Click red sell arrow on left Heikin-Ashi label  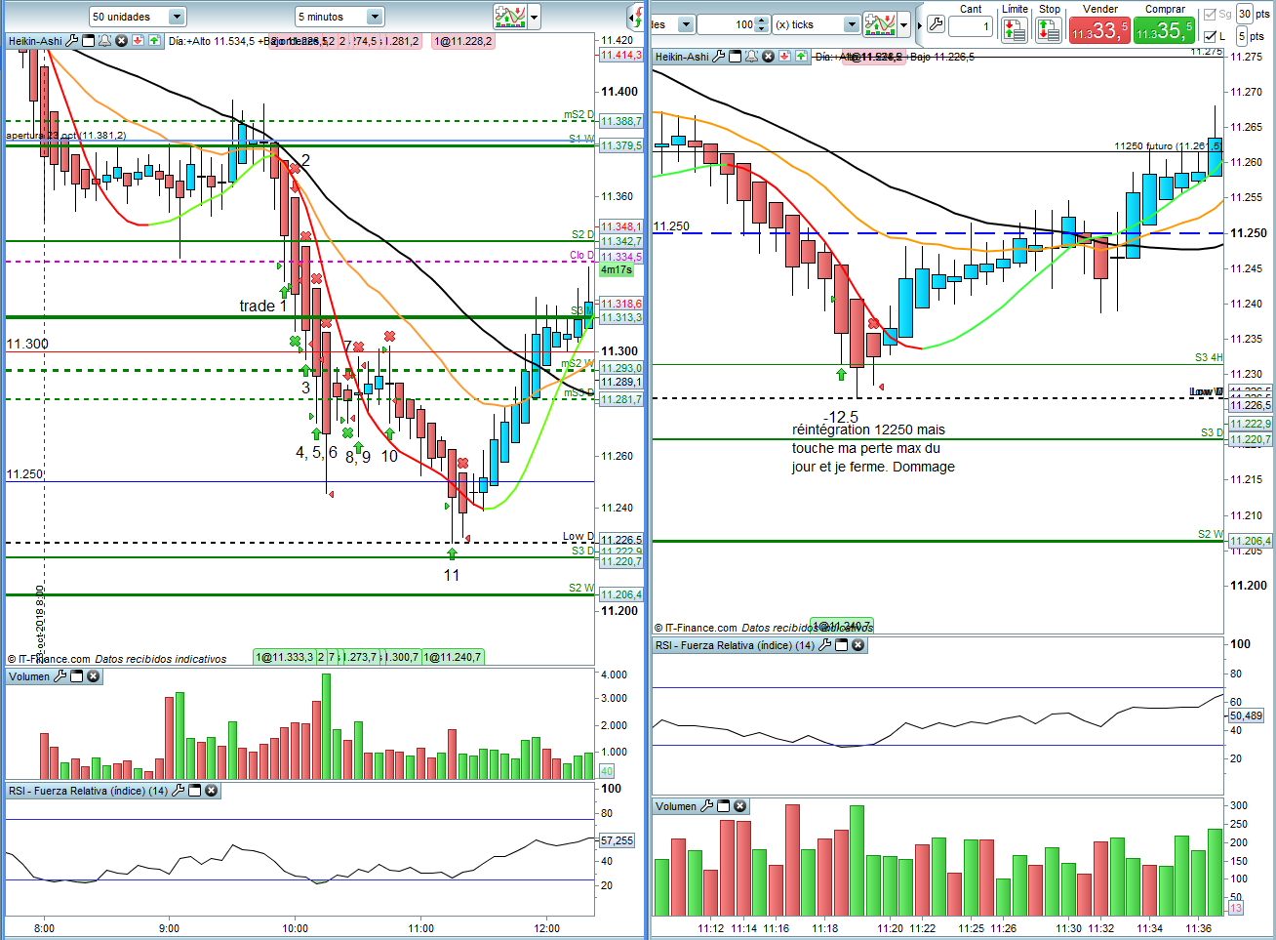(138, 41)
